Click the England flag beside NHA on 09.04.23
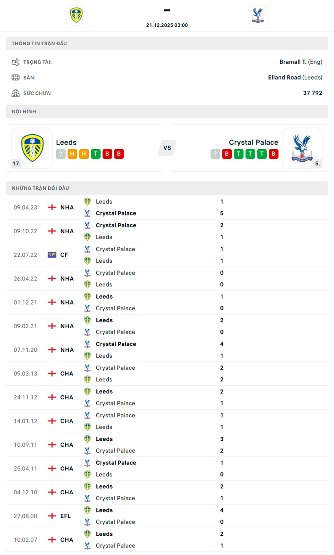 point(51,207)
